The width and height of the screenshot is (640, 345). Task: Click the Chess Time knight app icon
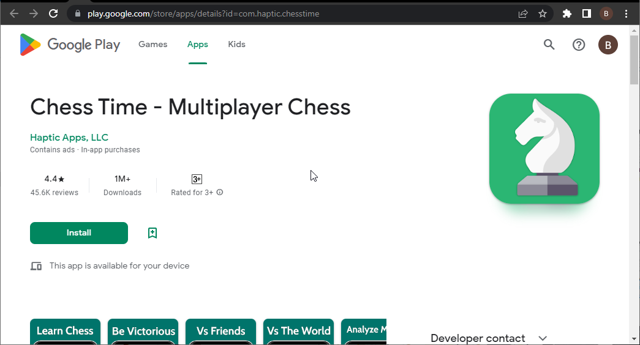tap(544, 149)
